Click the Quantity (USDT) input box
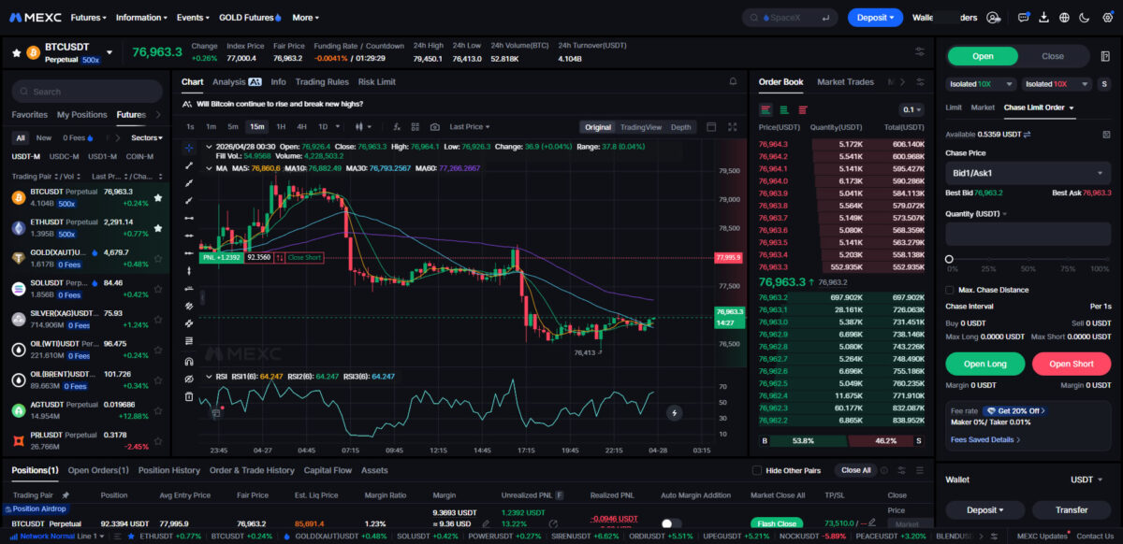The width and height of the screenshot is (1123, 544). pos(1028,234)
